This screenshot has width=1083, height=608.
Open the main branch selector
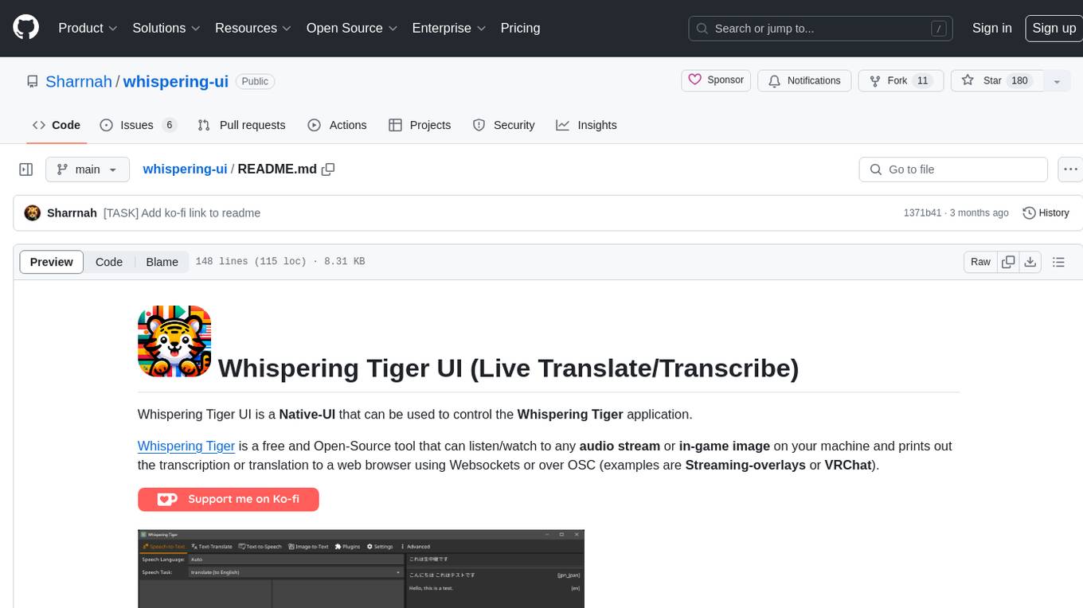[x=87, y=170]
